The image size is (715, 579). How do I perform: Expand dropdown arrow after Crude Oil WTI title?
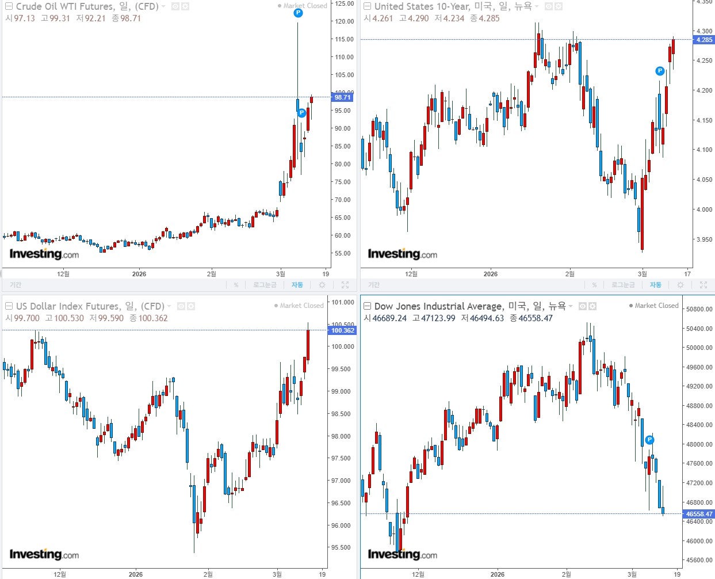point(164,6)
